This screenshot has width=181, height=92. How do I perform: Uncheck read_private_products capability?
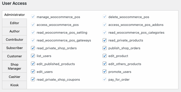105,40
